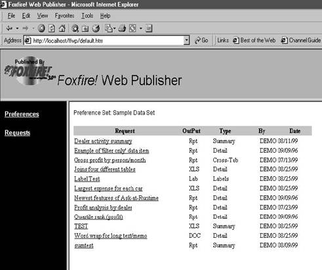The image size is (322, 270).
Task: Open the Dealer activity summary request
Action: (103, 141)
